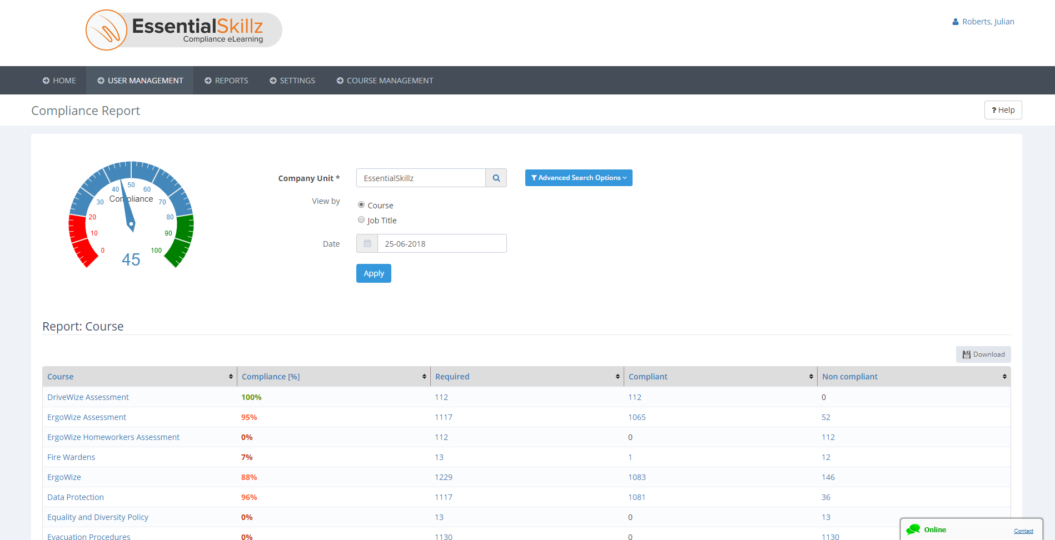Open the Data Protection course link
The height and width of the screenshot is (540, 1055).
click(76, 497)
